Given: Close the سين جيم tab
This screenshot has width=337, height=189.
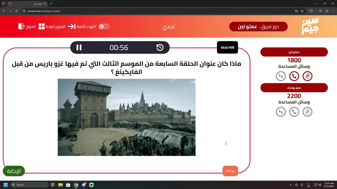Looking at the screenshot, I should pyautogui.click(x=45, y=4).
